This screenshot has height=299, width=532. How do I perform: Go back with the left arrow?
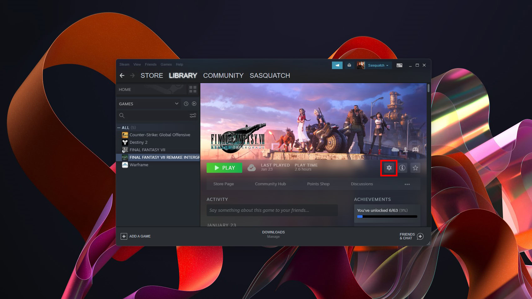122,76
